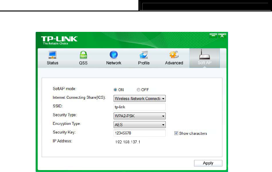Select the Soft AP router icon
Screen dimensions: 272x172
205,54
